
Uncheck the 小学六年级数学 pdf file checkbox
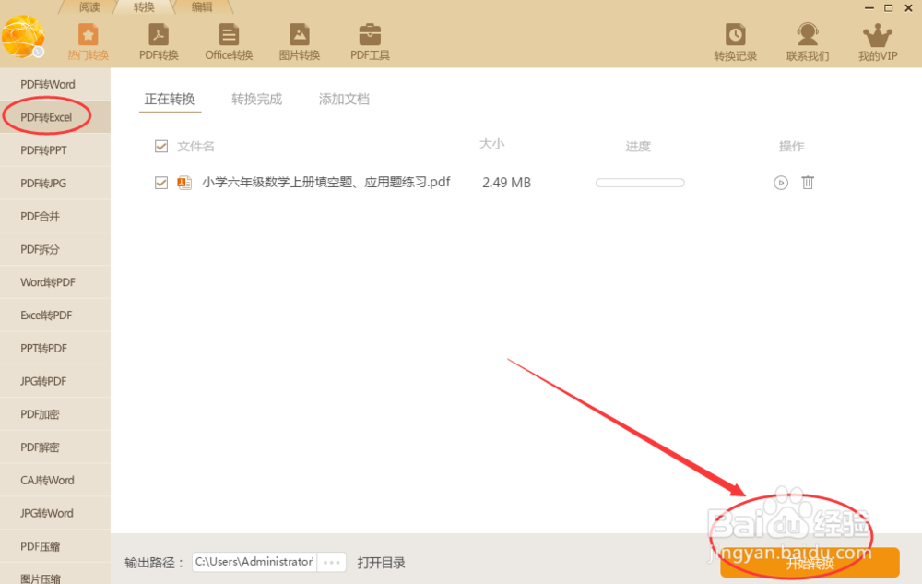pyautogui.click(x=161, y=183)
